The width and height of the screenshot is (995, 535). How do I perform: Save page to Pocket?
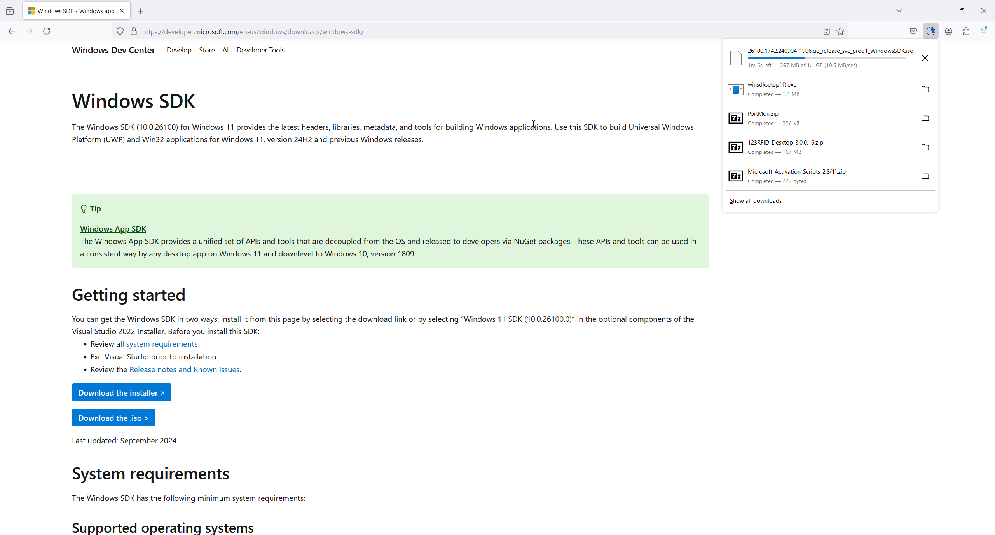pyautogui.click(x=913, y=31)
